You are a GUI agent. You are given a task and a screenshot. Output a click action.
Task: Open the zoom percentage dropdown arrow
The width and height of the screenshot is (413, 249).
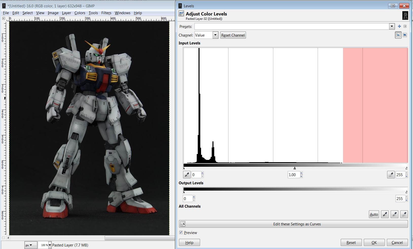click(50, 245)
